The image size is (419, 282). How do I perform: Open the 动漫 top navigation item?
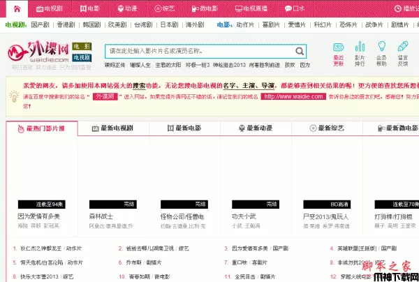(127, 8)
